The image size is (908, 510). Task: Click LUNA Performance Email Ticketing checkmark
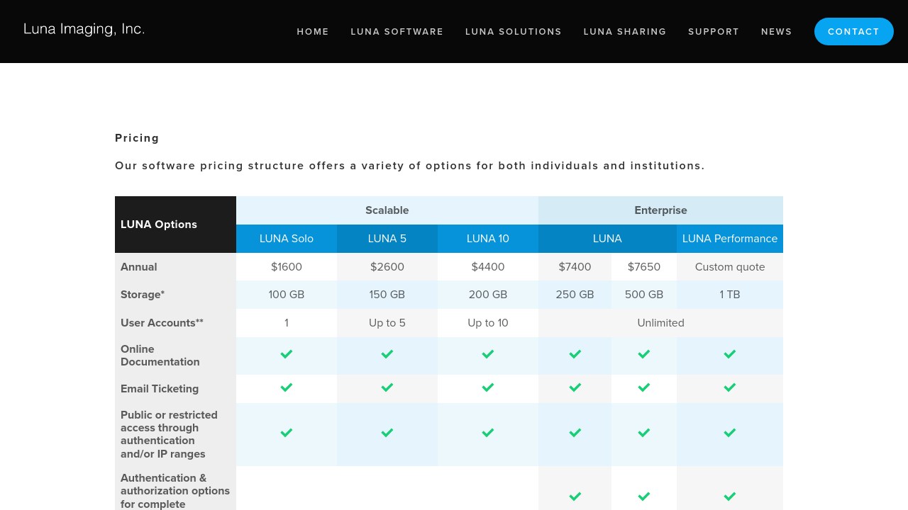pos(730,387)
